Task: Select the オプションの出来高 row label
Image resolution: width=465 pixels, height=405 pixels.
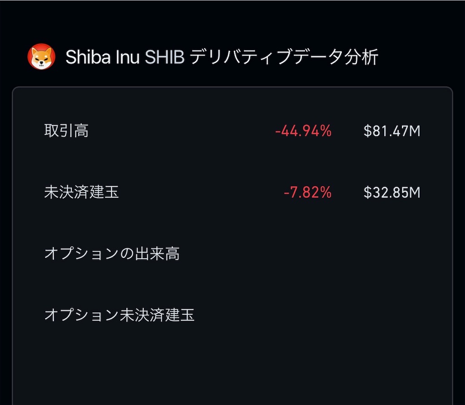Action: [112, 254]
